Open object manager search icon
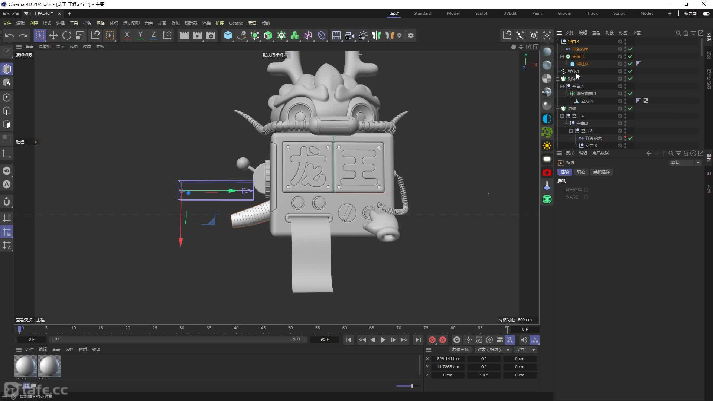Viewport: 713px width, 401px height. (678, 33)
